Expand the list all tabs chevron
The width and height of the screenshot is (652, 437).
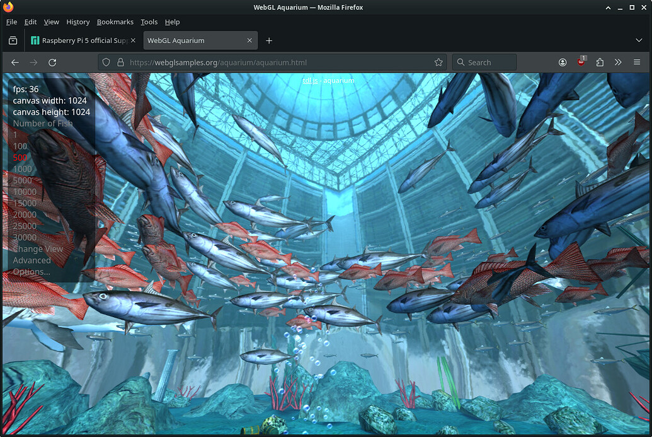(x=639, y=40)
